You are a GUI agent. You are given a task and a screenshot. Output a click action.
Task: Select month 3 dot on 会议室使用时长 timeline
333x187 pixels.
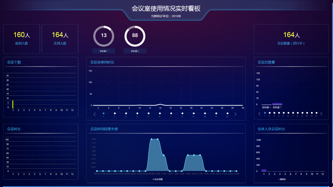[126, 113]
